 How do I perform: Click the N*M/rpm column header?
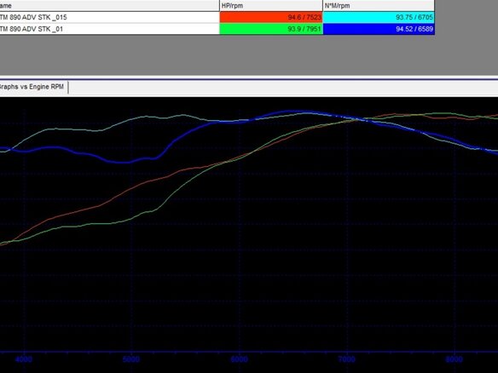click(379, 5)
